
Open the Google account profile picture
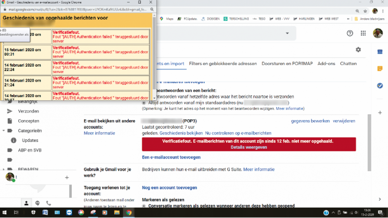click(378, 33)
